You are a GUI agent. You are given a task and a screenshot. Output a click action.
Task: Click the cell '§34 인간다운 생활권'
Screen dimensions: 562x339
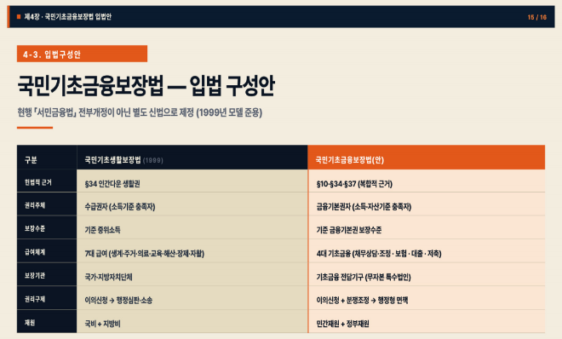click(x=192, y=181)
